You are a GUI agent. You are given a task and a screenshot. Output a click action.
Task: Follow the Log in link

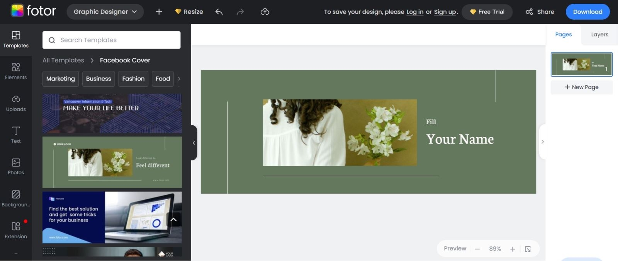click(x=415, y=12)
